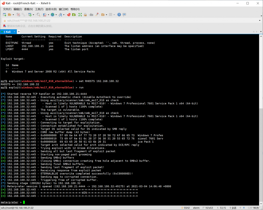Open the 窗口(W) menu
Screen dimensions: 263x210
click(64, 9)
